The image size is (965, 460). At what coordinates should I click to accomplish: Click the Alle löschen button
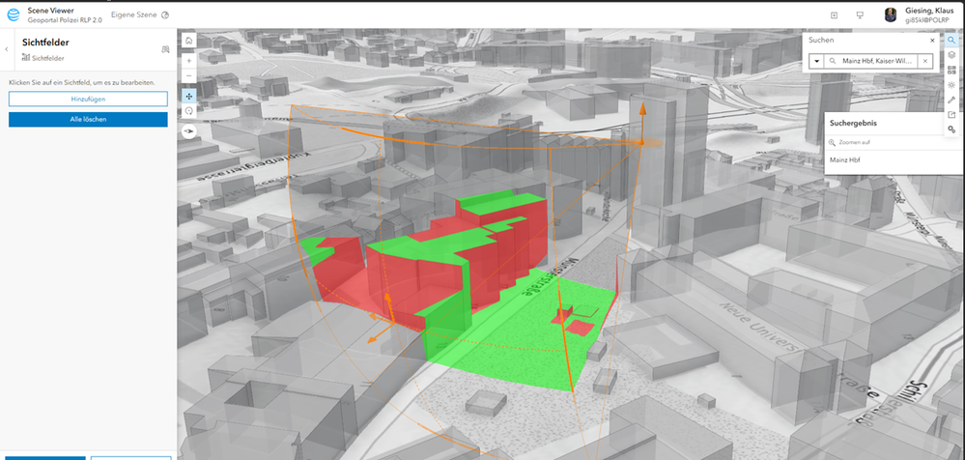click(x=88, y=120)
